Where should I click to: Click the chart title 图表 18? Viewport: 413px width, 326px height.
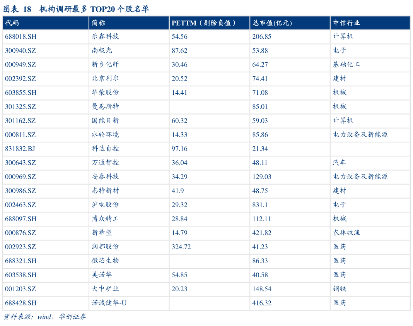click(x=17, y=9)
